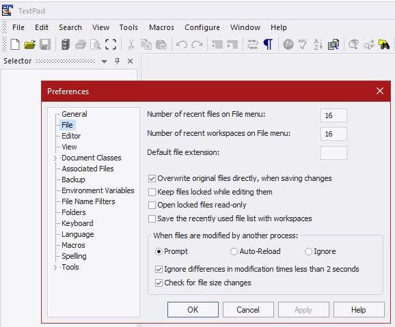Click the Default file extension field
Screen dimensions: 395x327
point(333,153)
